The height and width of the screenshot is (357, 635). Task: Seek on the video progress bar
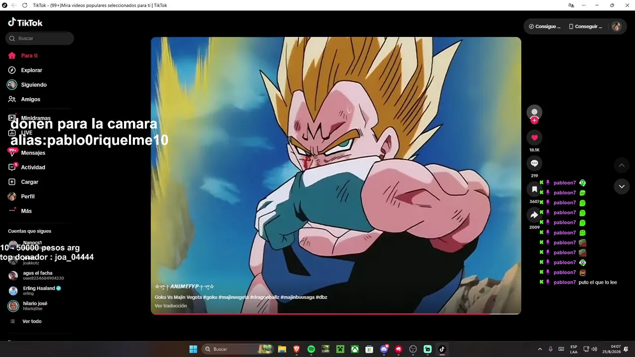[x=336, y=313]
